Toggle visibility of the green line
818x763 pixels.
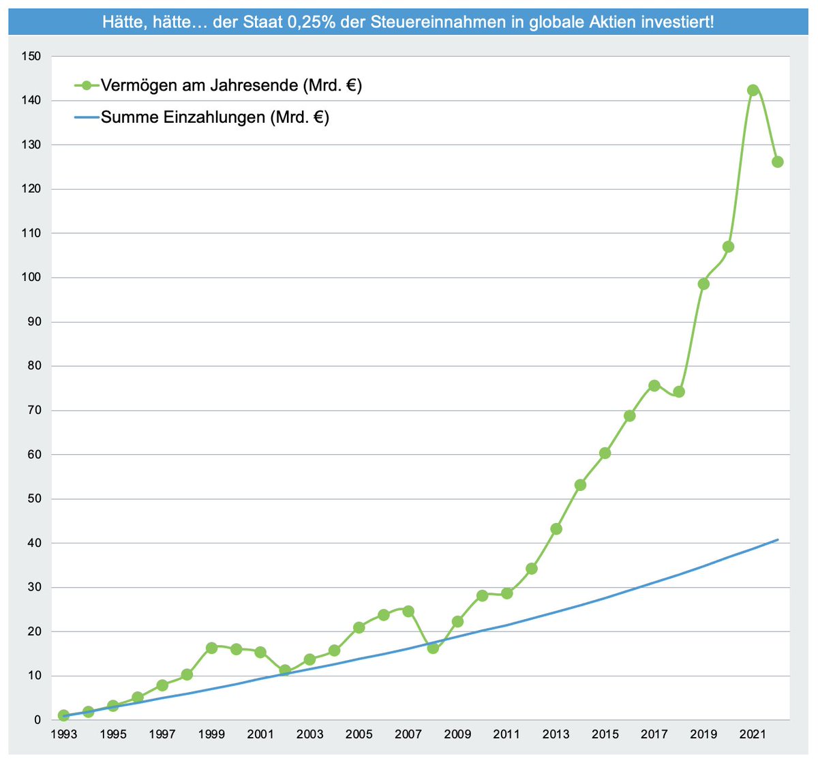tap(170, 86)
